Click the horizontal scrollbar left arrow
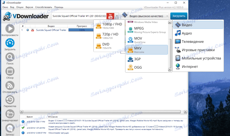The image size is (230, 136). (22, 112)
